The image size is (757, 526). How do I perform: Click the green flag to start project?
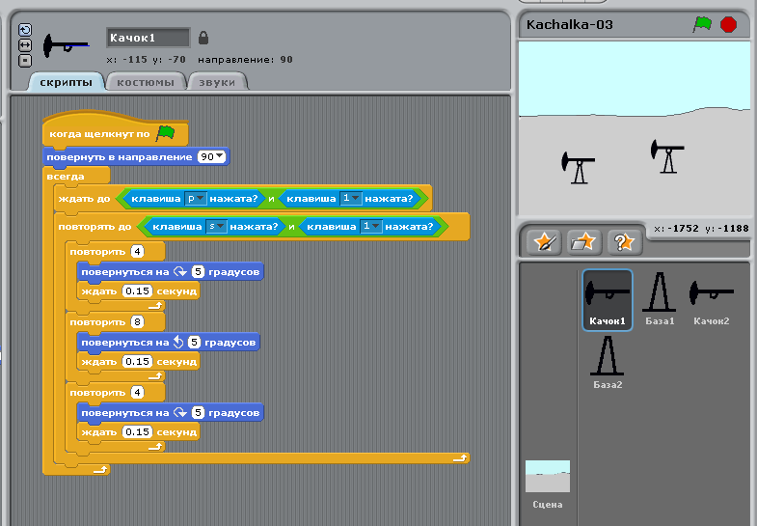pyautogui.click(x=702, y=24)
